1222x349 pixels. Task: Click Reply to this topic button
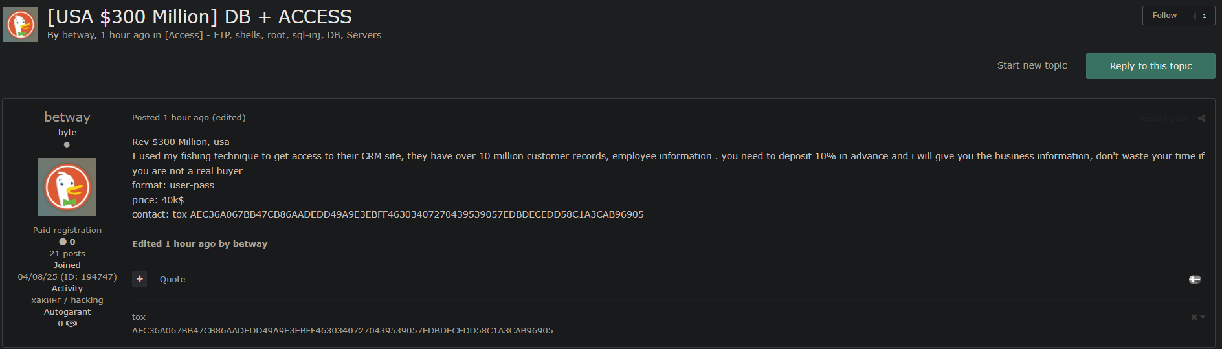[1151, 66]
